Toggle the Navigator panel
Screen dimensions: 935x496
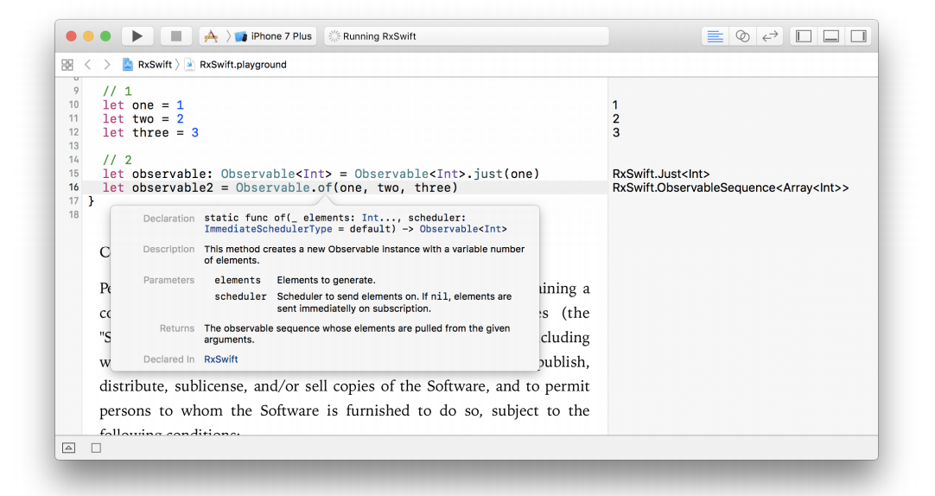coord(804,36)
